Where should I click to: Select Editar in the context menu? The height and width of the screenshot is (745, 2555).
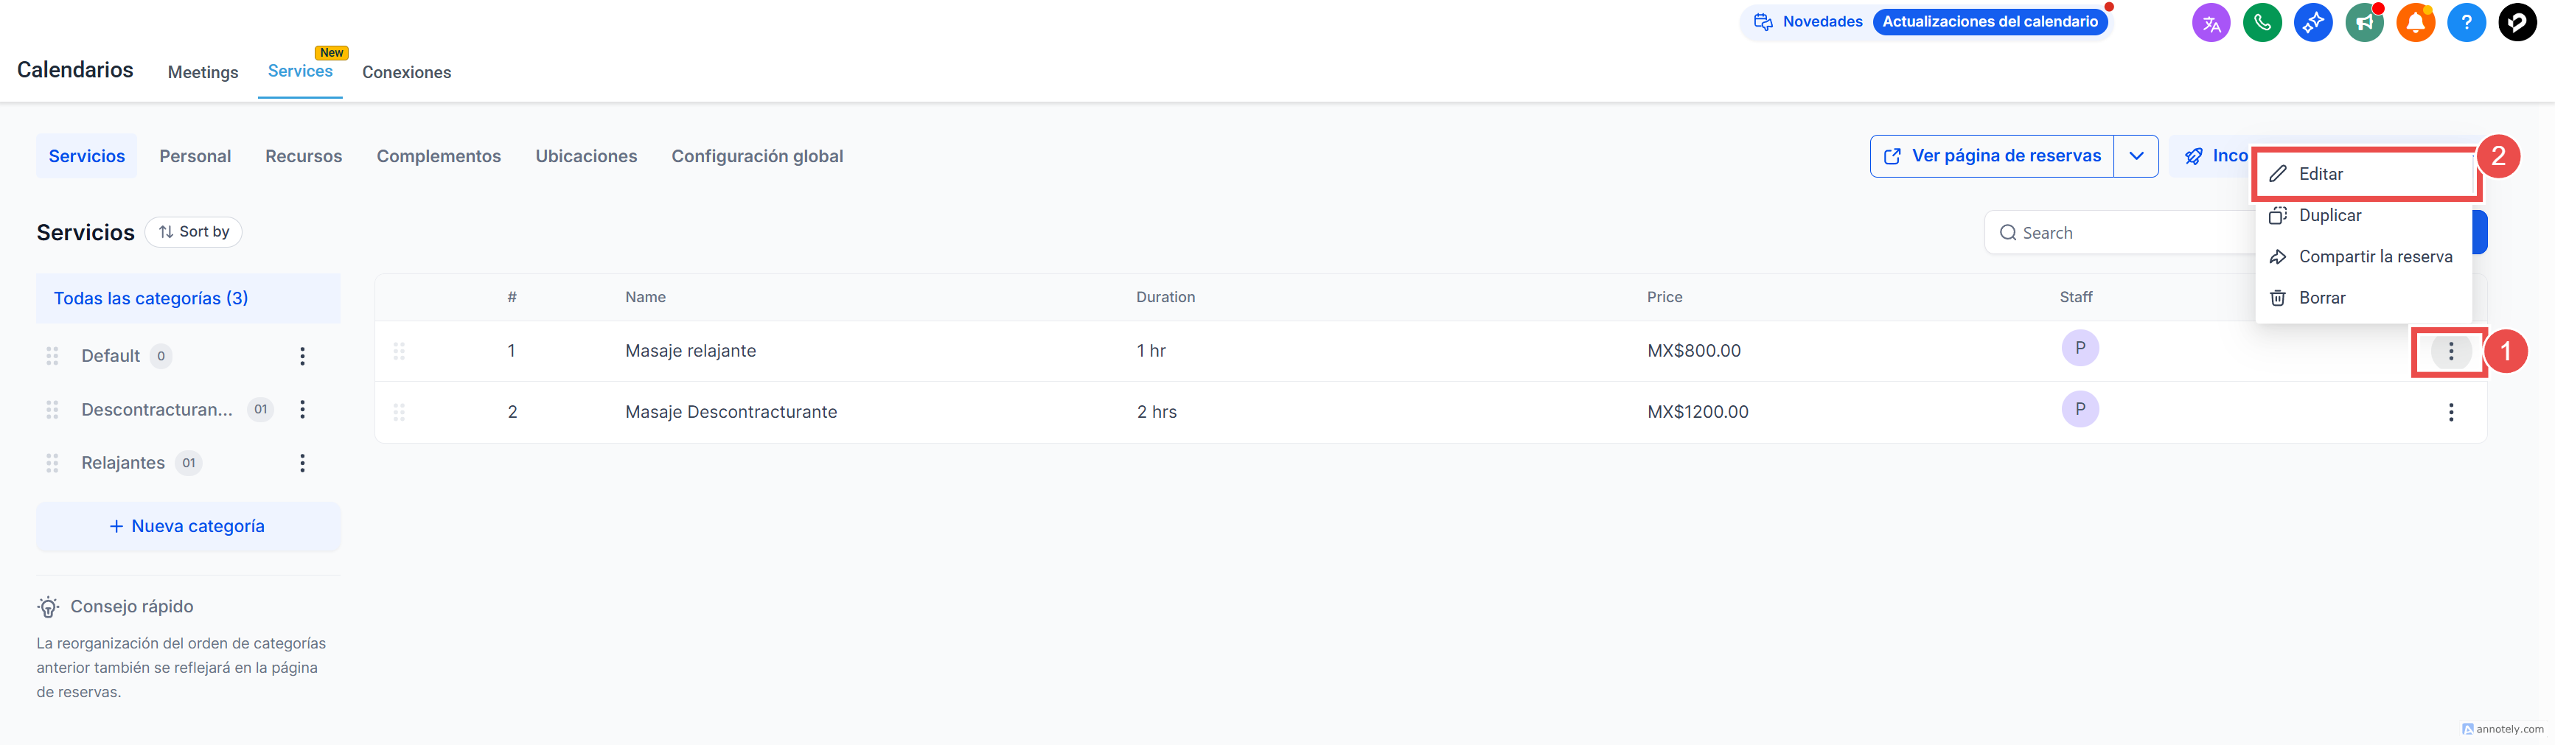tap(2321, 175)
